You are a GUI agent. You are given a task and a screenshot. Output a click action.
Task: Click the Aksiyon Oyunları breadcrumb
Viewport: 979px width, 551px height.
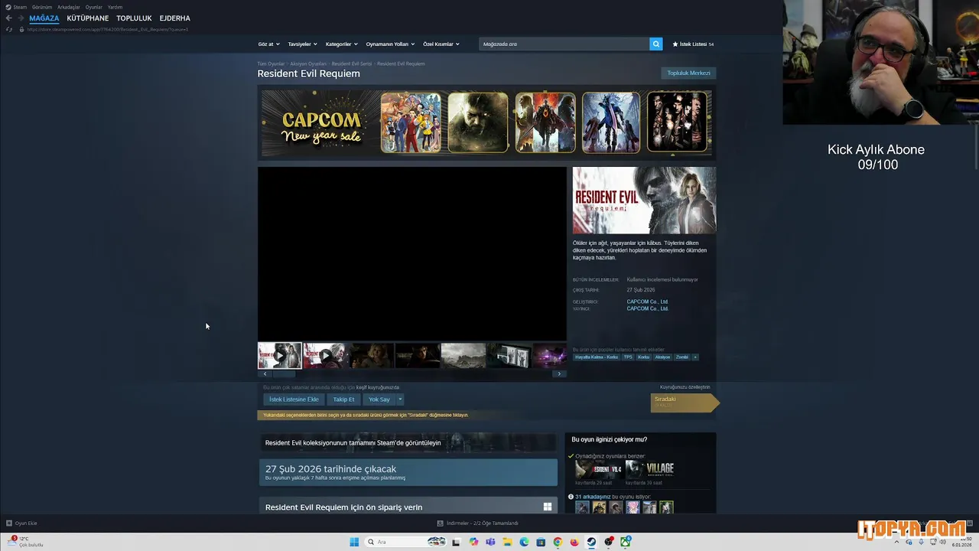308,64
